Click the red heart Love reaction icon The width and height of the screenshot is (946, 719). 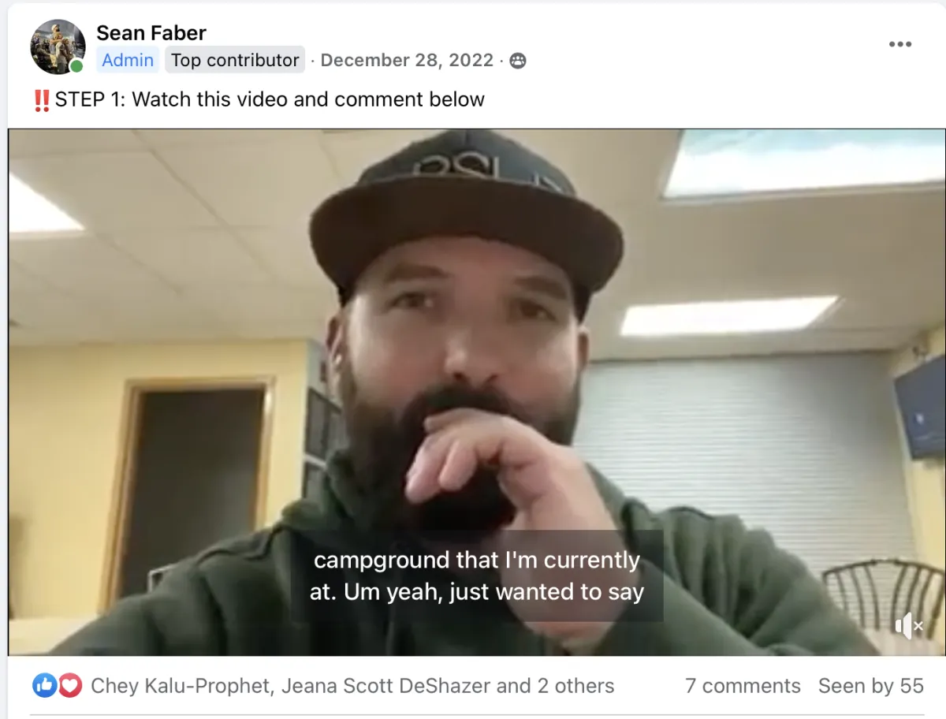pyautogui.click(x=70, y=686)
